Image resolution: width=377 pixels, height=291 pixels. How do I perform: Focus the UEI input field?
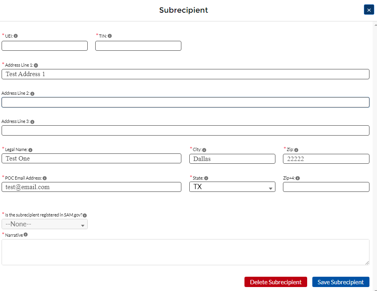pyautogui.click(x=44, y=46)
